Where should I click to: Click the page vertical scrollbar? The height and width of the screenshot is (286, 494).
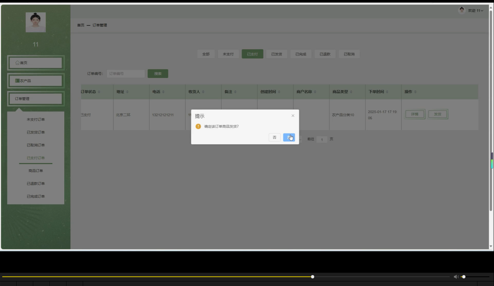click(x=491, y=110)
